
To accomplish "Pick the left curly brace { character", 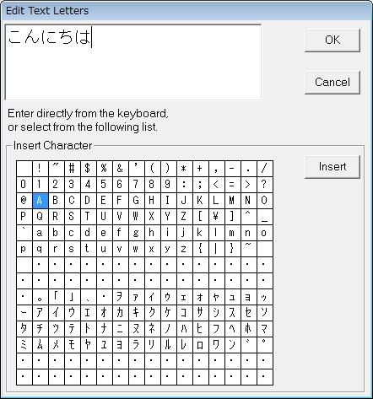I will coord(201,249).
